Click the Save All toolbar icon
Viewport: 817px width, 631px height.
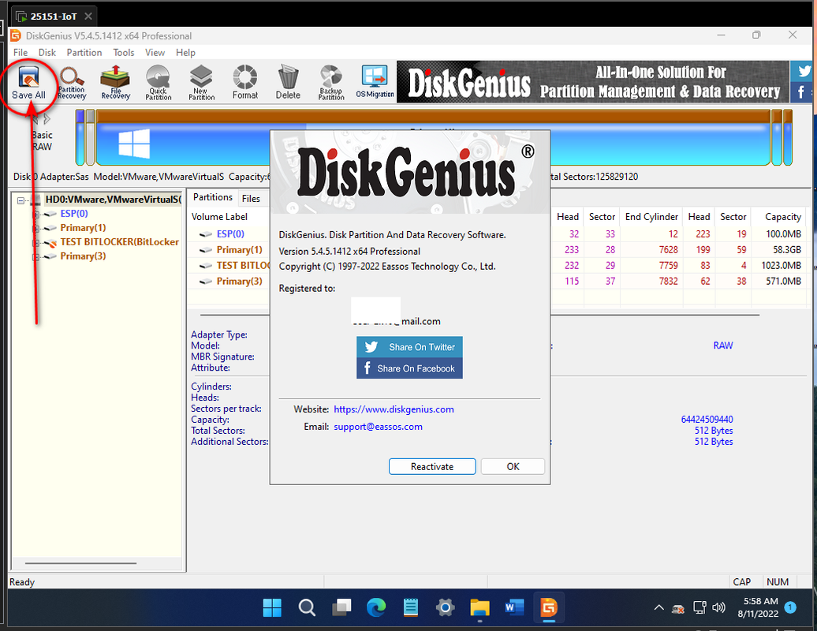pos(28,82)
